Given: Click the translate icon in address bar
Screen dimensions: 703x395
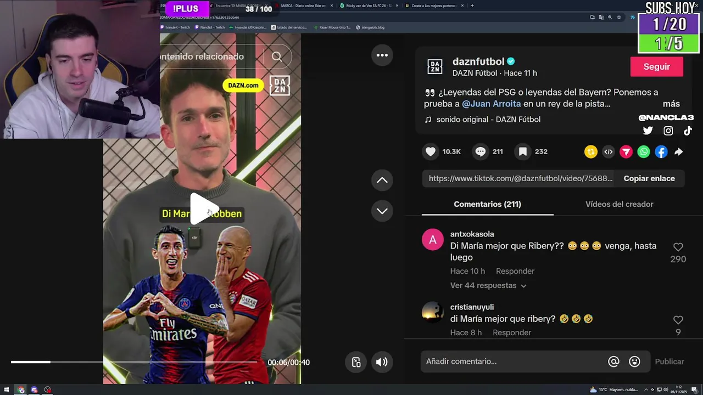Looking at the screenshot, I should (x=601, y=17).
